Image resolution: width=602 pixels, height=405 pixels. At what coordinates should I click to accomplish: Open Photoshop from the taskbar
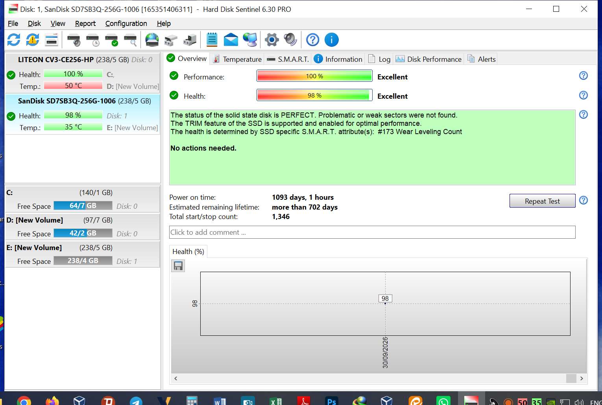pos(332,401)
